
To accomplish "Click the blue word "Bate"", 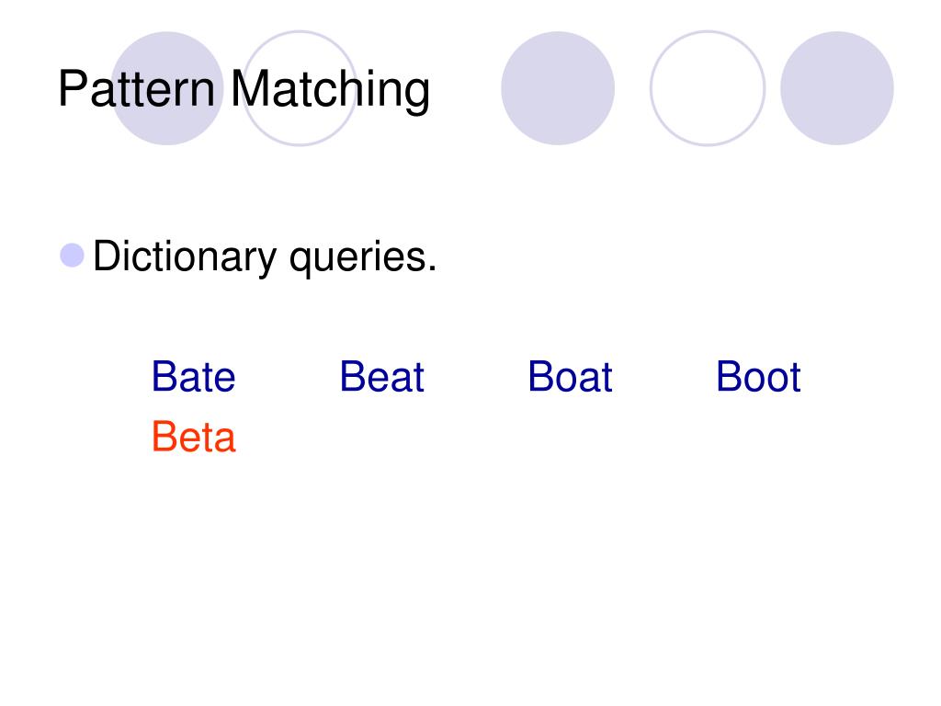I will coord(193,377).
